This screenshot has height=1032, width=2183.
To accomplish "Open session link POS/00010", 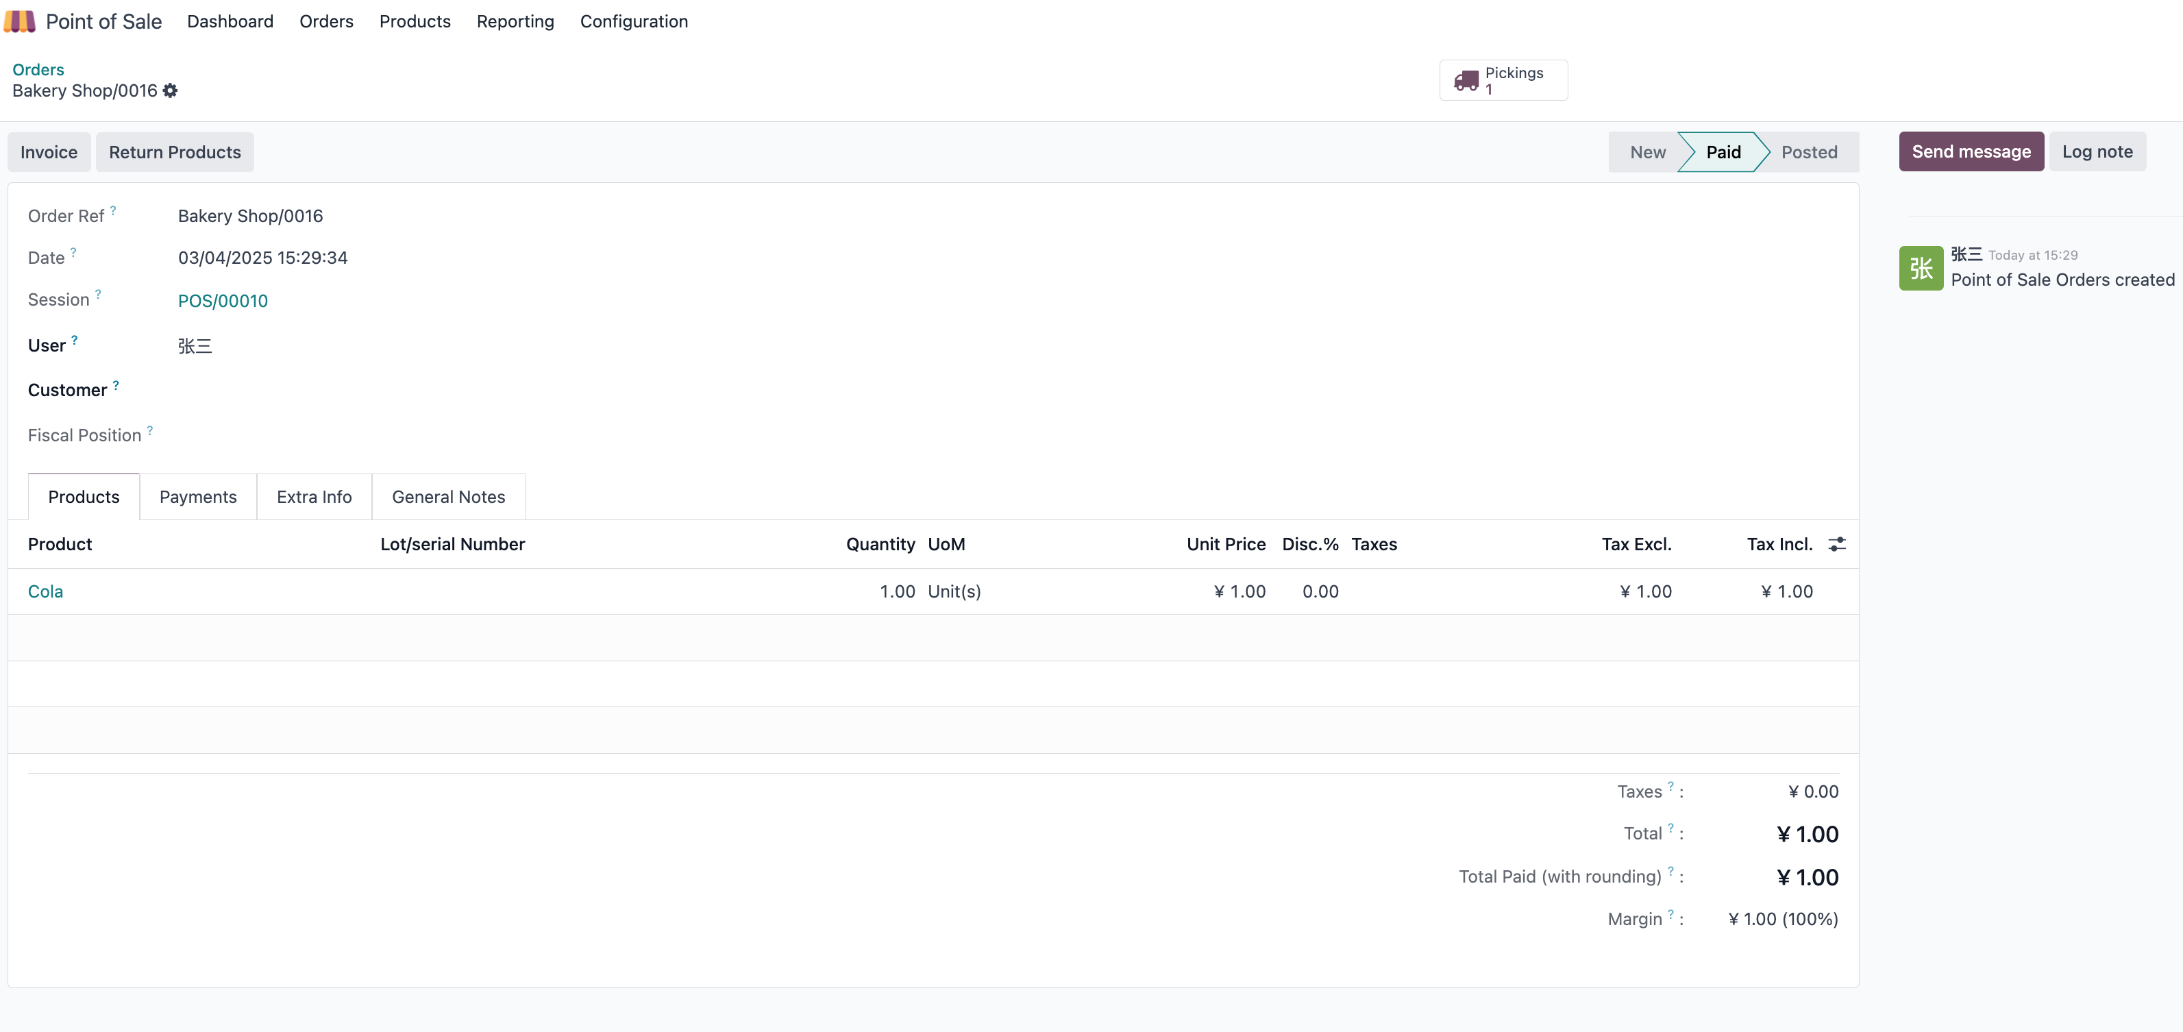I will tap(222, 301).
